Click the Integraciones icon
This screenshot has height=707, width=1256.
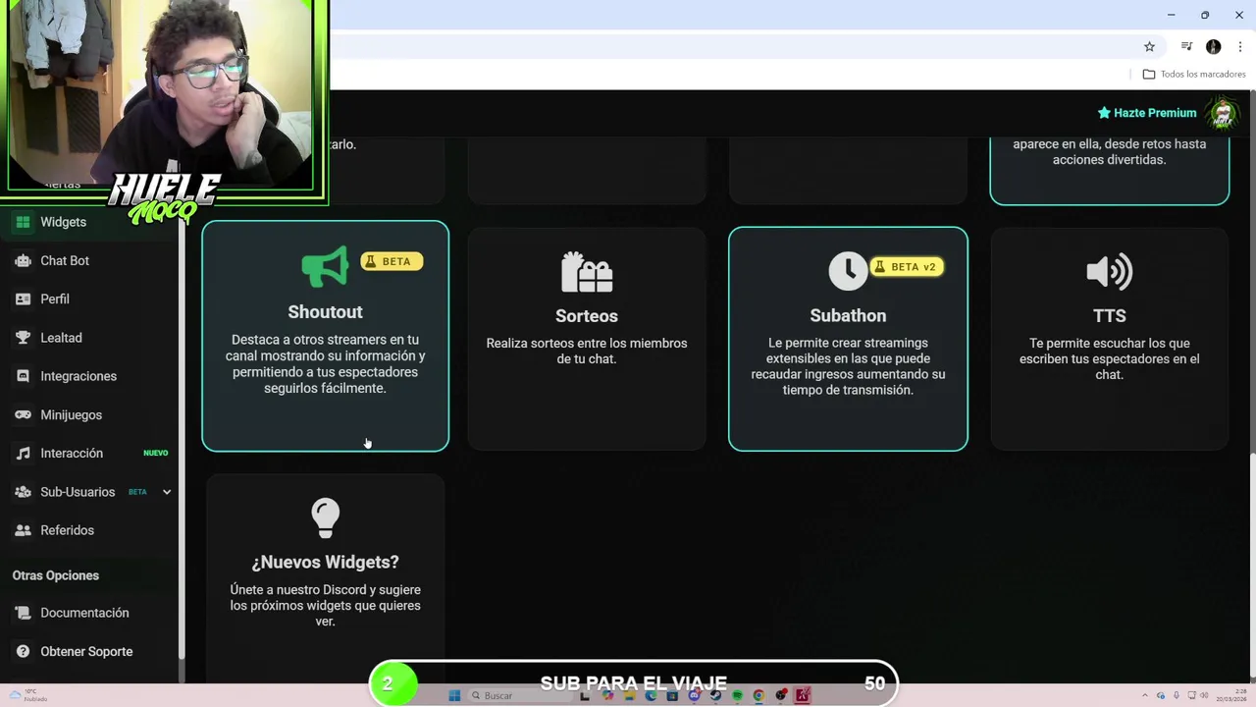(23, 376)
